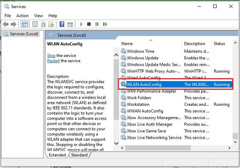
Task: Select Xbox Live Networking Service row
Action: (176, 138)
